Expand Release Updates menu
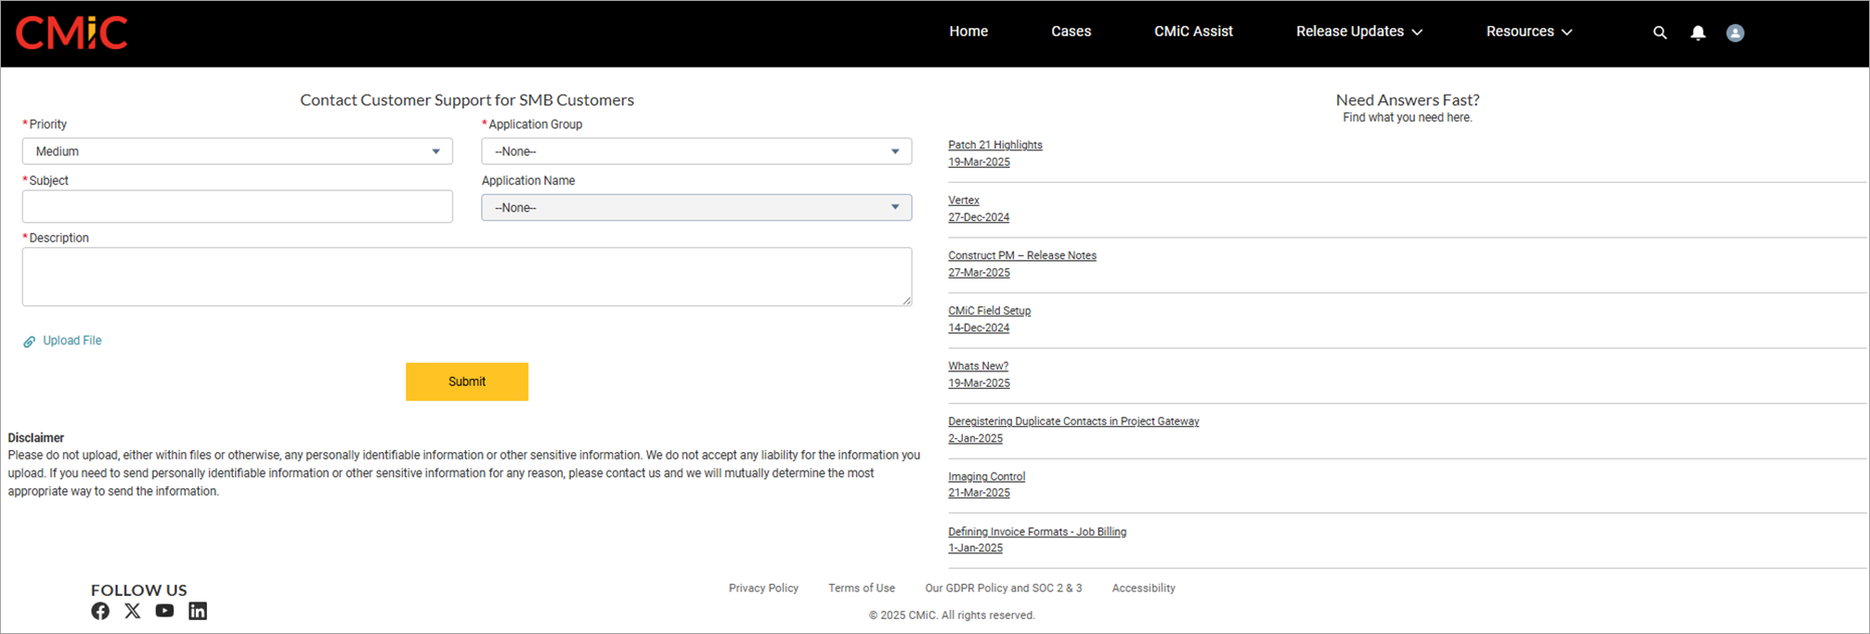The image size is (1870, 634). tap(1359, 32)
